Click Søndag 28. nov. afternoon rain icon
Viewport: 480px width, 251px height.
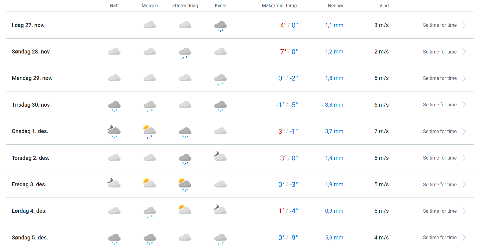tap(185, 52)
